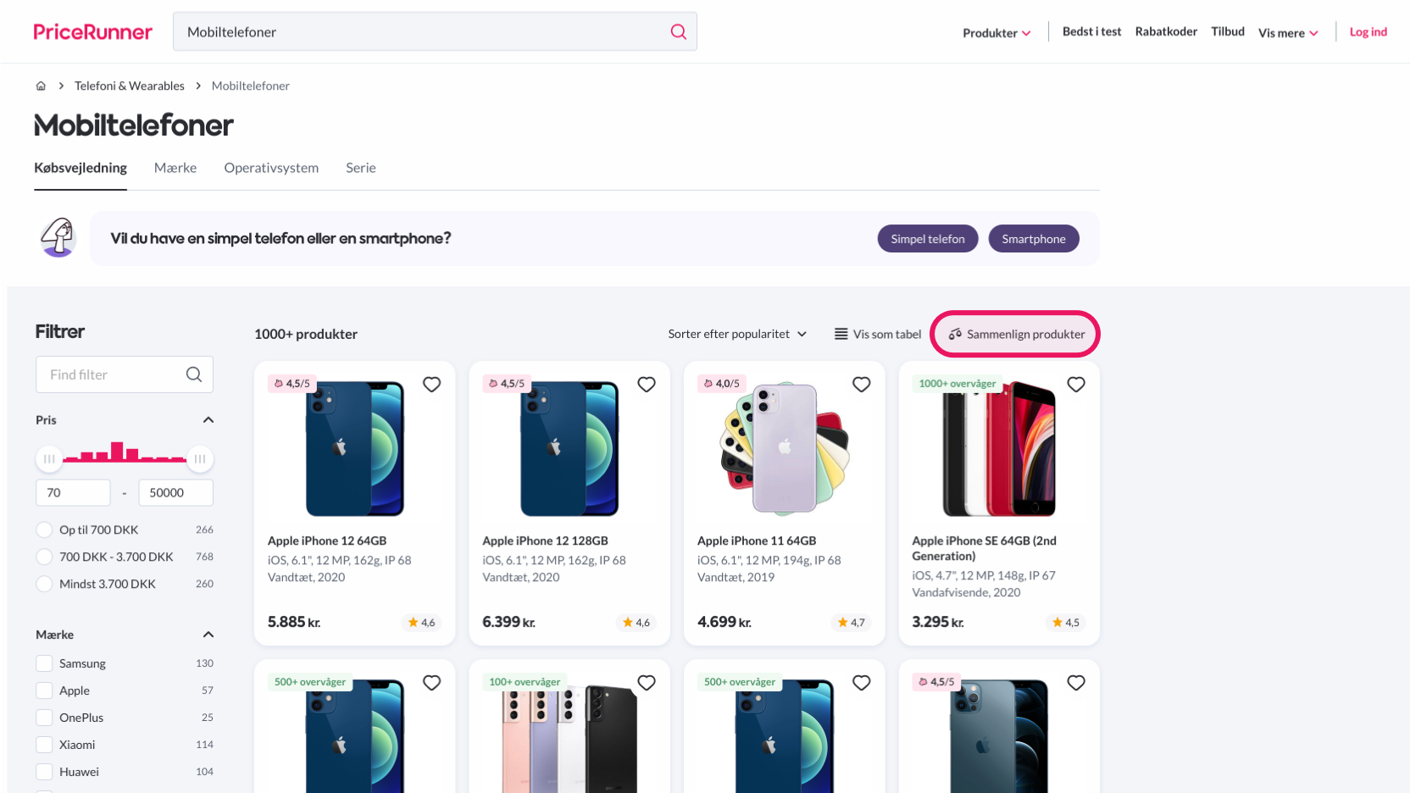Open the Apple iPhone 11 64GB product image
The width and height of the screenshot is (1410, 793).
pyautogui.click(x=785, y=448)
